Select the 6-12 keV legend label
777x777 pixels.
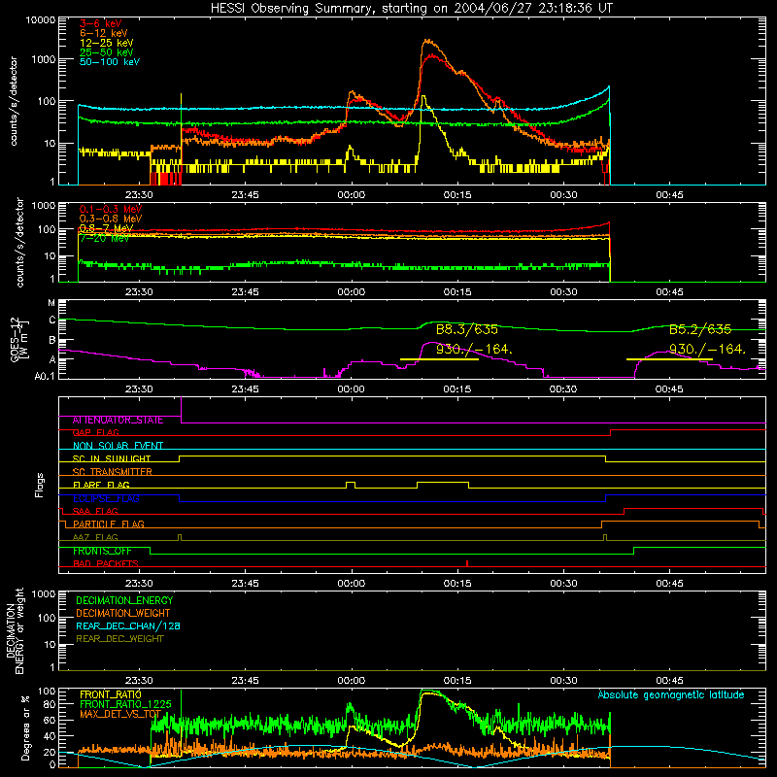pos(104,33)
